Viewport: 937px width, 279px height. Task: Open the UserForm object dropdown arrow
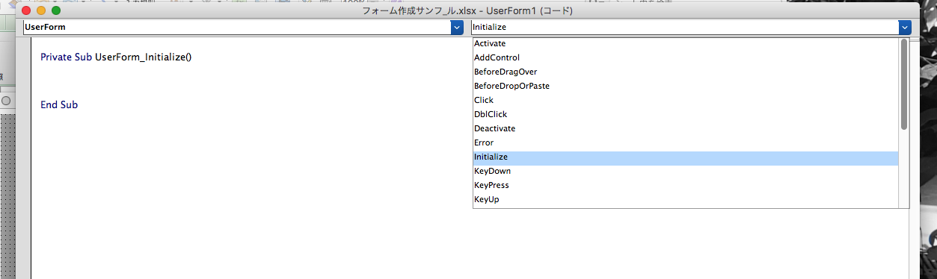pyautogui.click(x=457, y=27)
